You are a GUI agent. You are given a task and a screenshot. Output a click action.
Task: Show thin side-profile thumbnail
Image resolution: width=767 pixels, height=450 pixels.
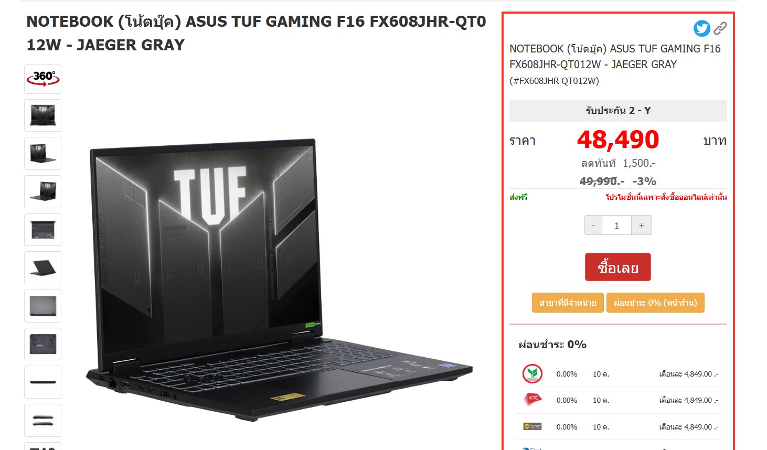(x=42, y=382)
